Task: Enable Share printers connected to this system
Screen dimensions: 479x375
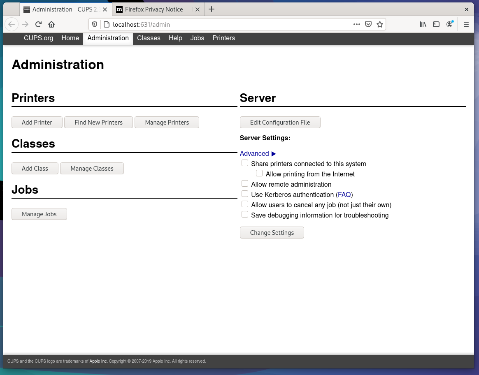Action: (245, 163)
